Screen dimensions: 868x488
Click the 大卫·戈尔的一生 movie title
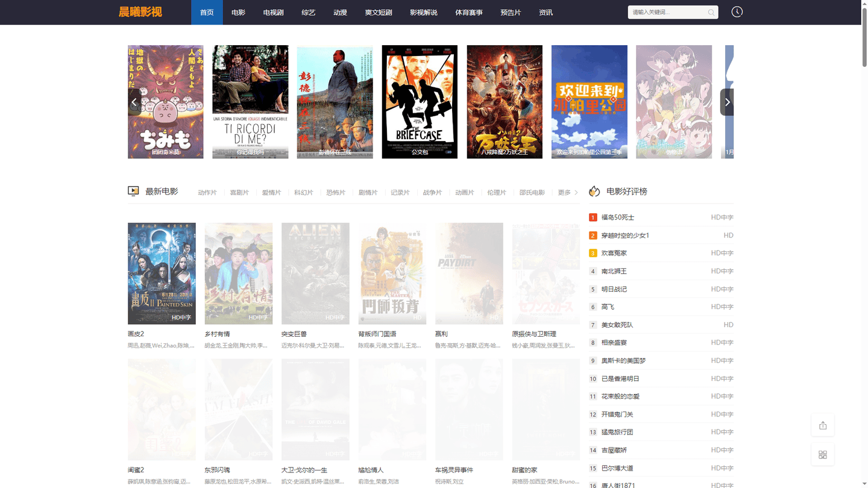[x=304, y=470]
